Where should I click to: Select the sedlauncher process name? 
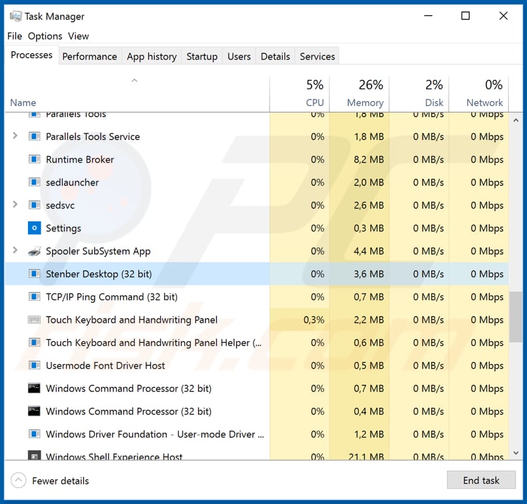[72, 182]
